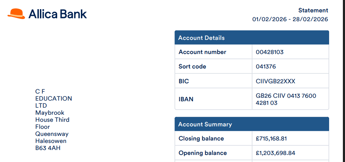Select the opening balance amount £1,203,698.84
The width and height of the screenshot is (345, 162).
[275, 153]
